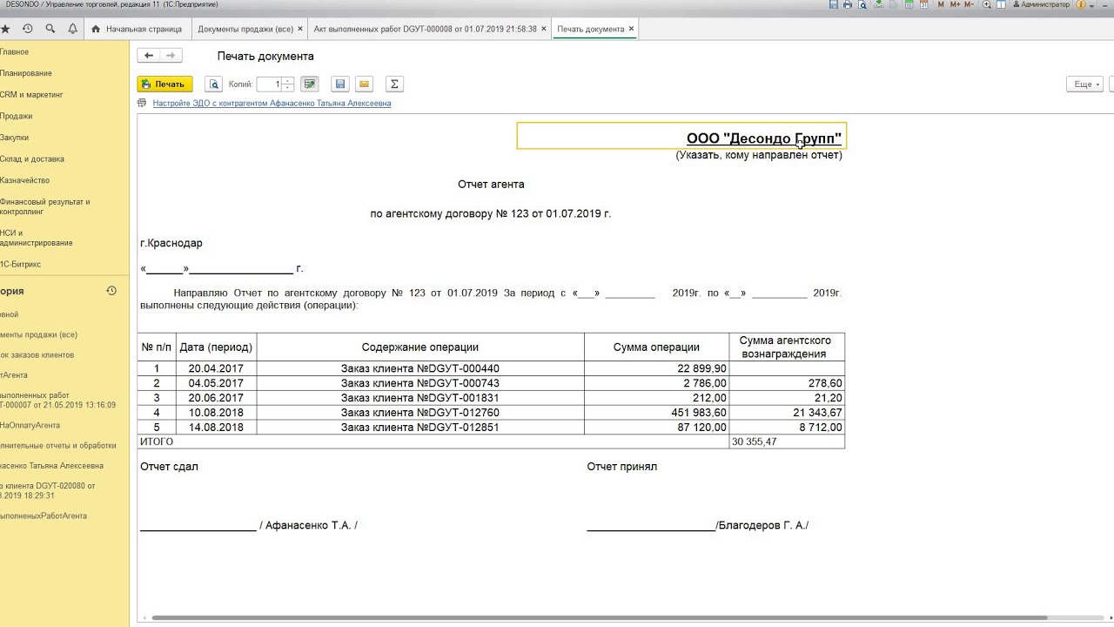Click the Sigma sum icon
The width and height of the screenshot is (1114, 627).
coord(394,84)
